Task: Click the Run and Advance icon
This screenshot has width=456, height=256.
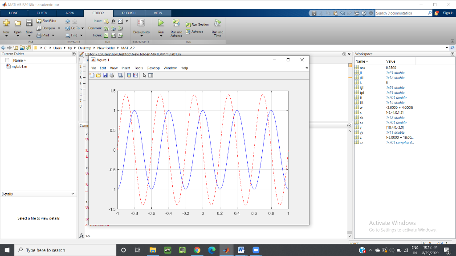Action: point(176,24)
